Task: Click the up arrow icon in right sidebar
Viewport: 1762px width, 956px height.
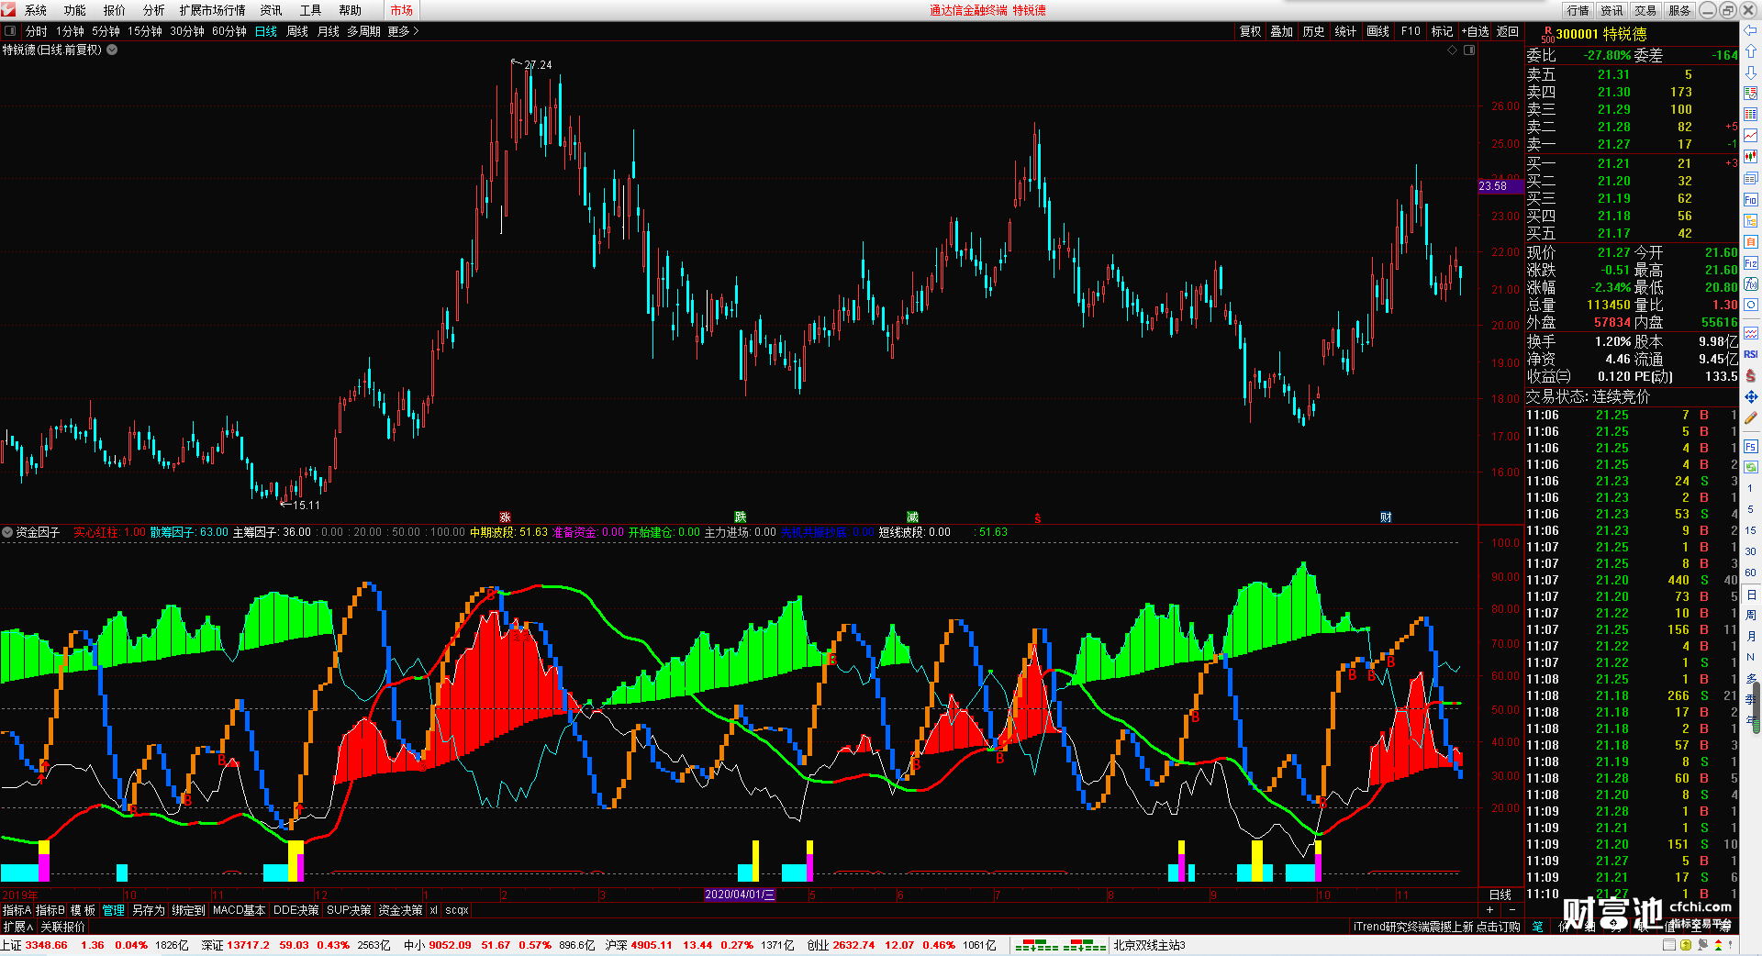Action: 1751,50
